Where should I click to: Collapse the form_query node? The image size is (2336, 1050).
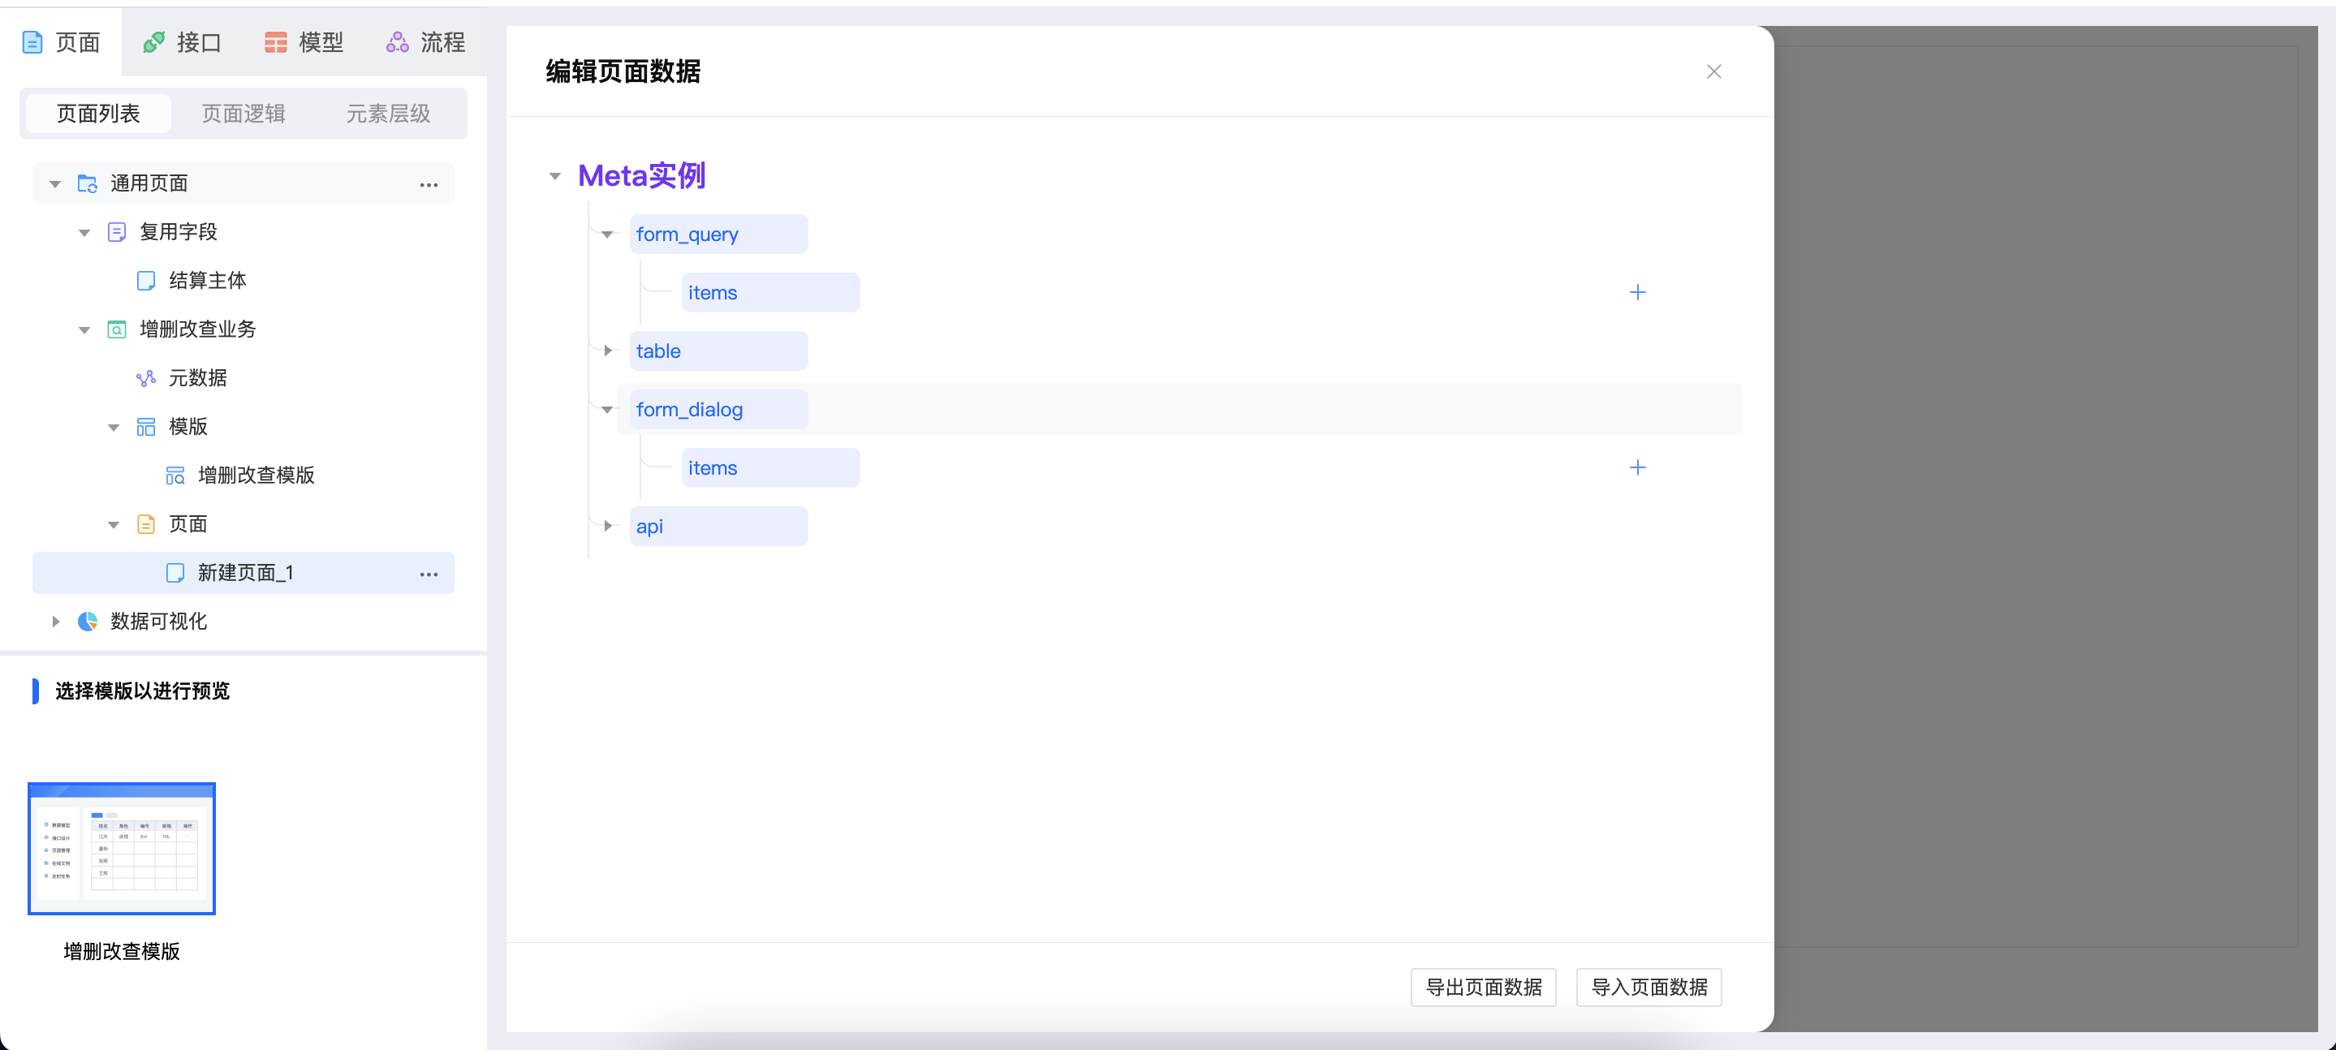(608, 235)
